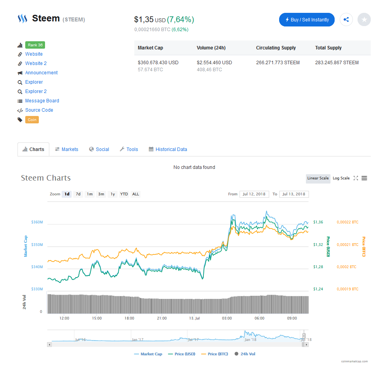Open the Explorer link
This screenshot has height=367, width=382.
pyautogui.click(x=34, y=82)
